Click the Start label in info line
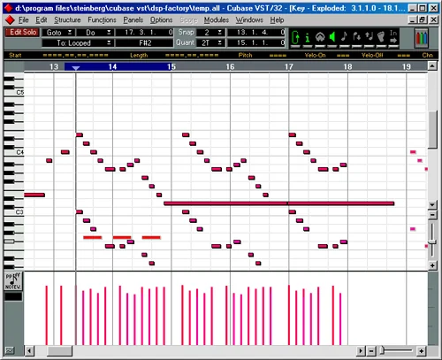Image resolution: width=442 pixels, height=360 pixels. click(15, 55)
